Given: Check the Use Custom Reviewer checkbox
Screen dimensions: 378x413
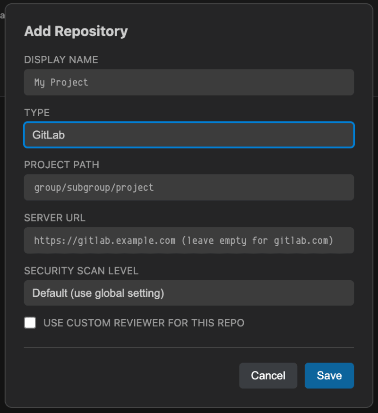Looking at the screenshot, I should pyautogui.click(x=30, y=323).
